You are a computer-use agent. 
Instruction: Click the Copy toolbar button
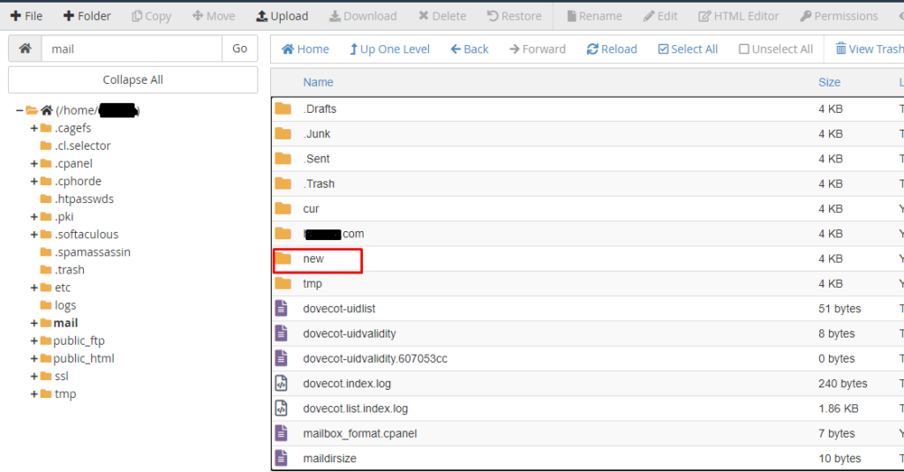click(x=152, y=16)
